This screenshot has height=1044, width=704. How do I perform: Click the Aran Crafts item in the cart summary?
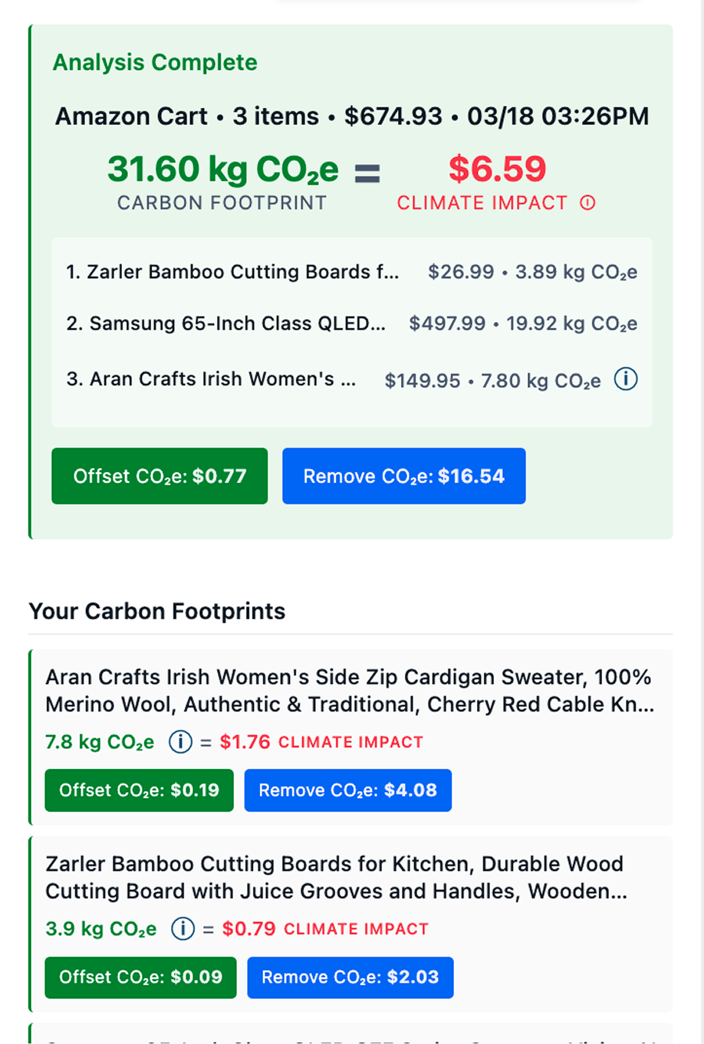click(337, 379)
